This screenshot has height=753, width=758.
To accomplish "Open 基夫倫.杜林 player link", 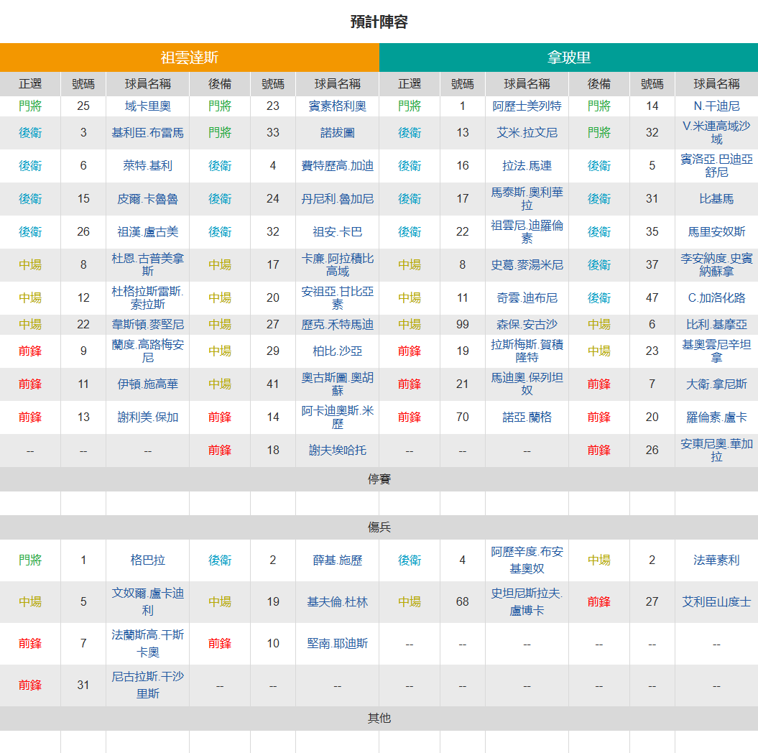I will (338, 601).
